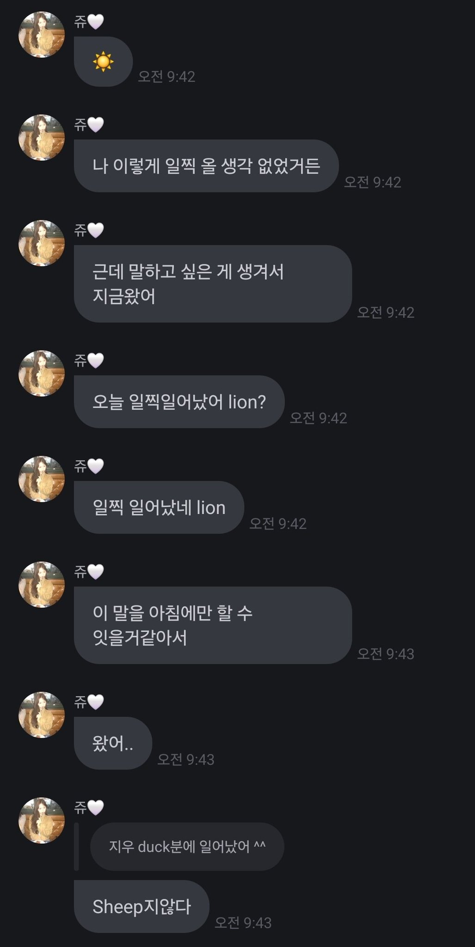The image size is (475, 947).
Task: Jump to quoted reply '지우 duck분에 일어났어 ^^'
Action: coord(187,847)
